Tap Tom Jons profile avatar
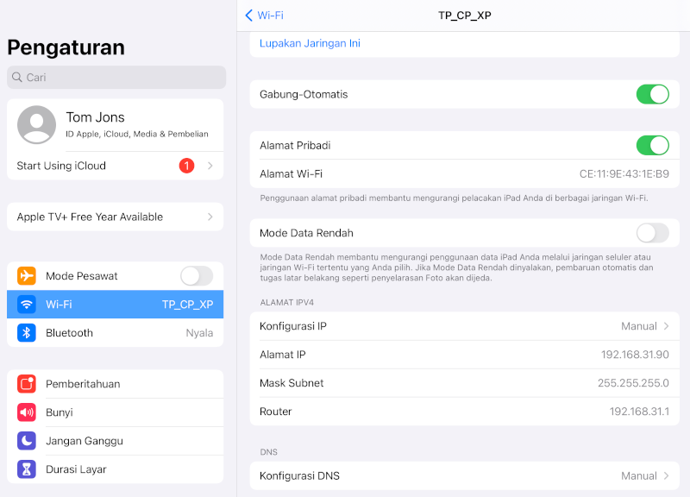Image resolution: width=690 pixels, height=497 pixels. coord(36,125)
